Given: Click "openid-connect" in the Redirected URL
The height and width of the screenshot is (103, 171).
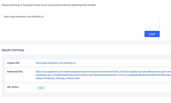Looking at the screenshot, I should [x=104, y=72].
